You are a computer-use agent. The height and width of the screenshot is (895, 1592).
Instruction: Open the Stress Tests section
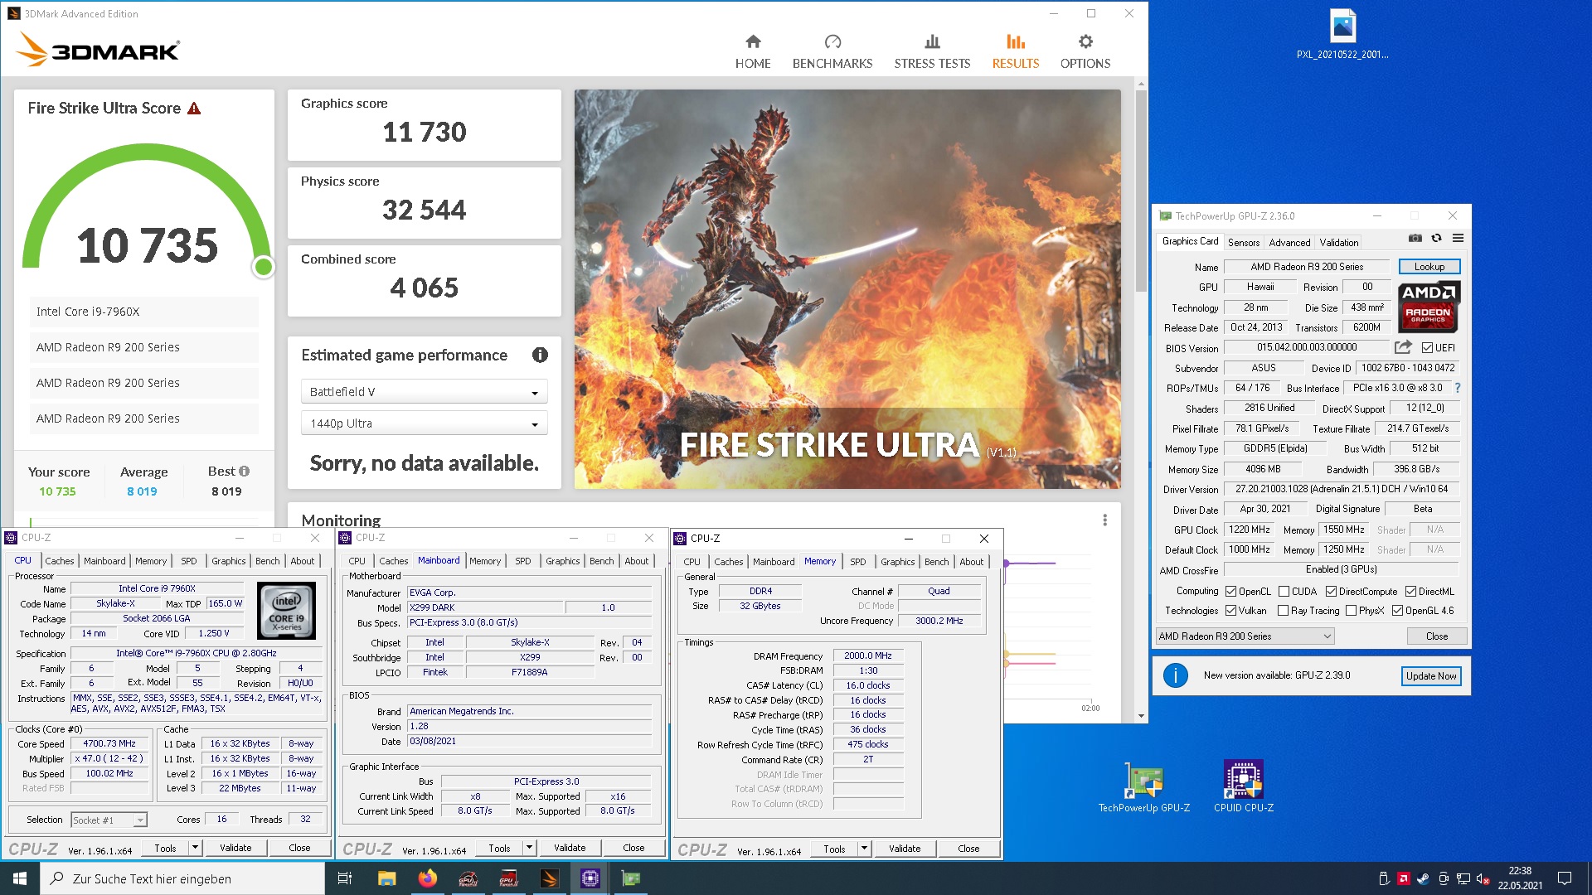pos(932,51)
